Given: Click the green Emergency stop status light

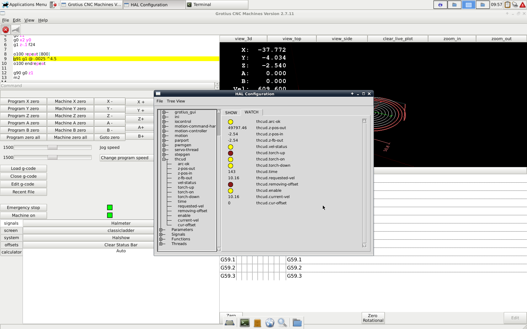Looking at the screenshot, I should (110, 207).
